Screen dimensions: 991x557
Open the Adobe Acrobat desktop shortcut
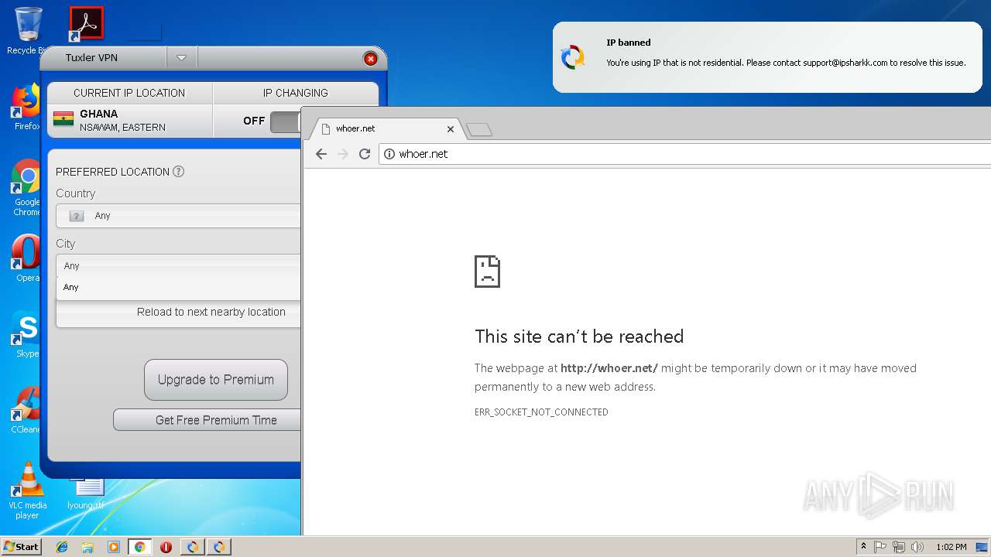point(86,23)
